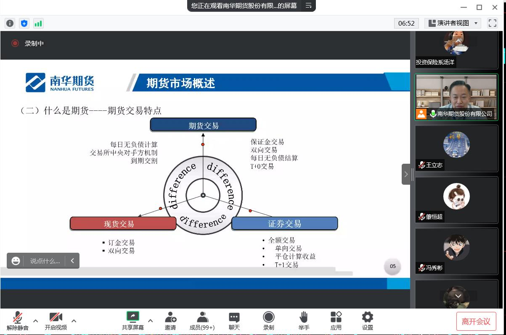This screenshot has width=506, height=335.
Task: Click the 说点什么 message input field
Action: coord(45,261)
